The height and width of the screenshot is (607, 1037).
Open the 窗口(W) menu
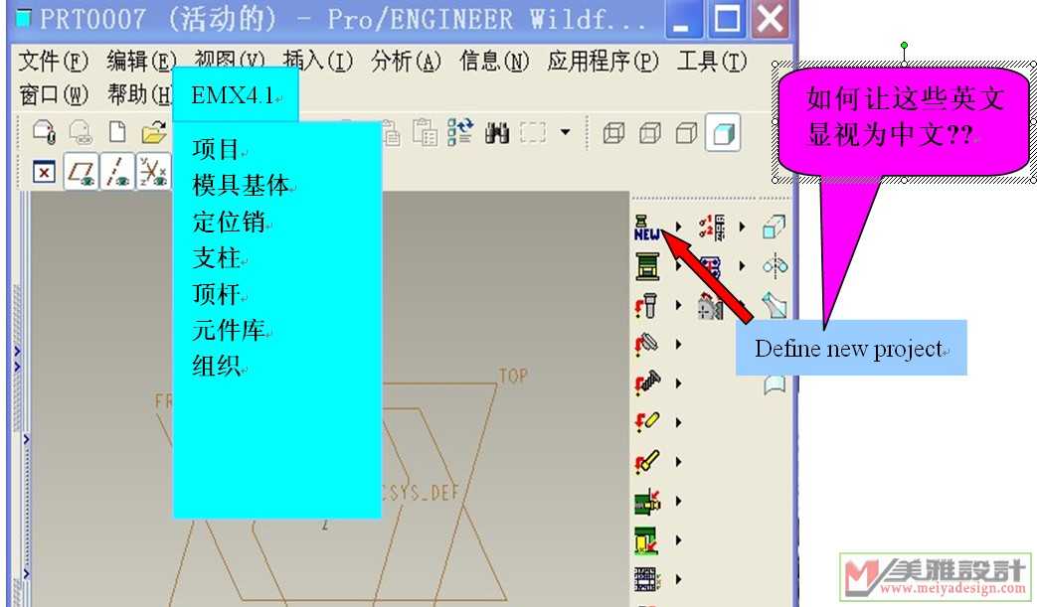tap(53, 95)
